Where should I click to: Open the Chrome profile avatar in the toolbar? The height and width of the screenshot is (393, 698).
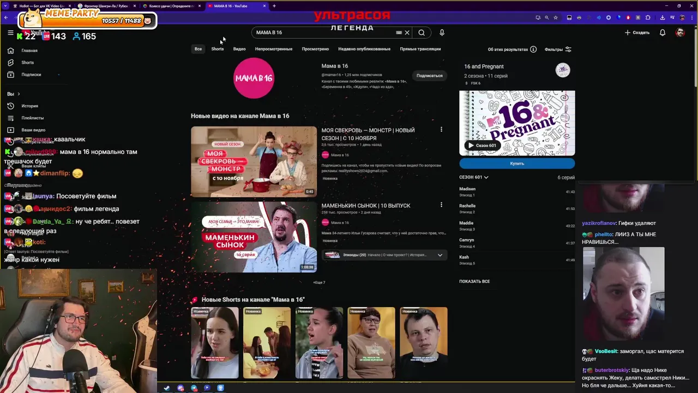(682, 17)
